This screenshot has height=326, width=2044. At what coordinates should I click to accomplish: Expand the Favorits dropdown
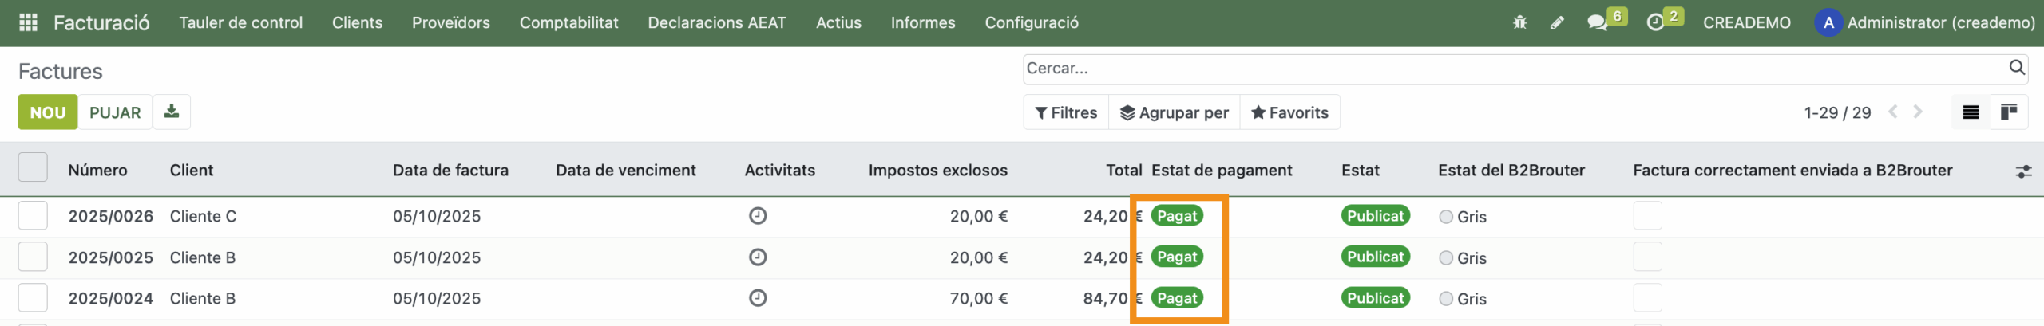(x=1289, y=112)
